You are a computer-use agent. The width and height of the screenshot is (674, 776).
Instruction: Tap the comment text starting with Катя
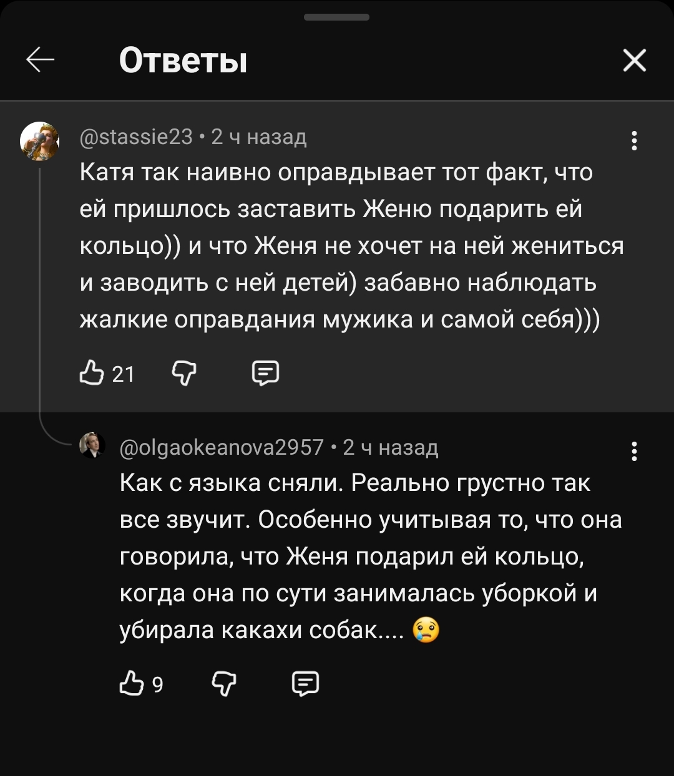point(352,245)
